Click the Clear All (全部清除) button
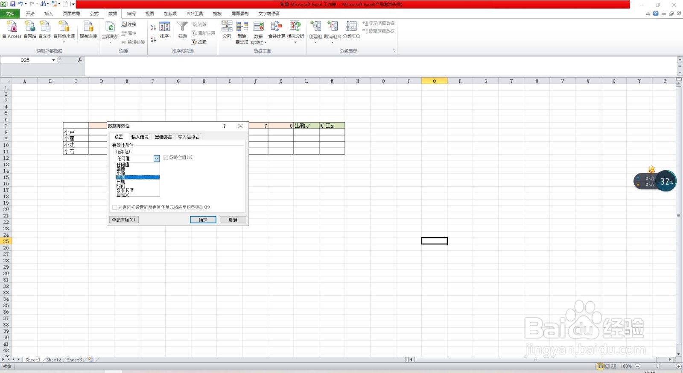This screenshot has height=373, width=683. coord(124,220)
